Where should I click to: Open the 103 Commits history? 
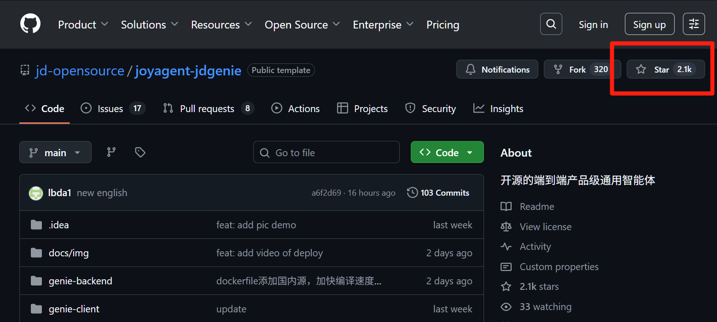pos(438,193)
